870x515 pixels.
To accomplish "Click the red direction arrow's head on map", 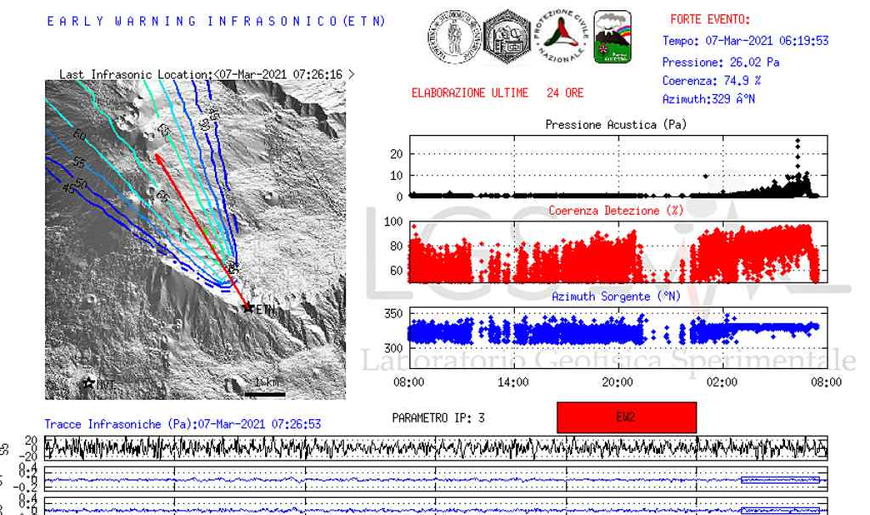I will coord(158,157).
